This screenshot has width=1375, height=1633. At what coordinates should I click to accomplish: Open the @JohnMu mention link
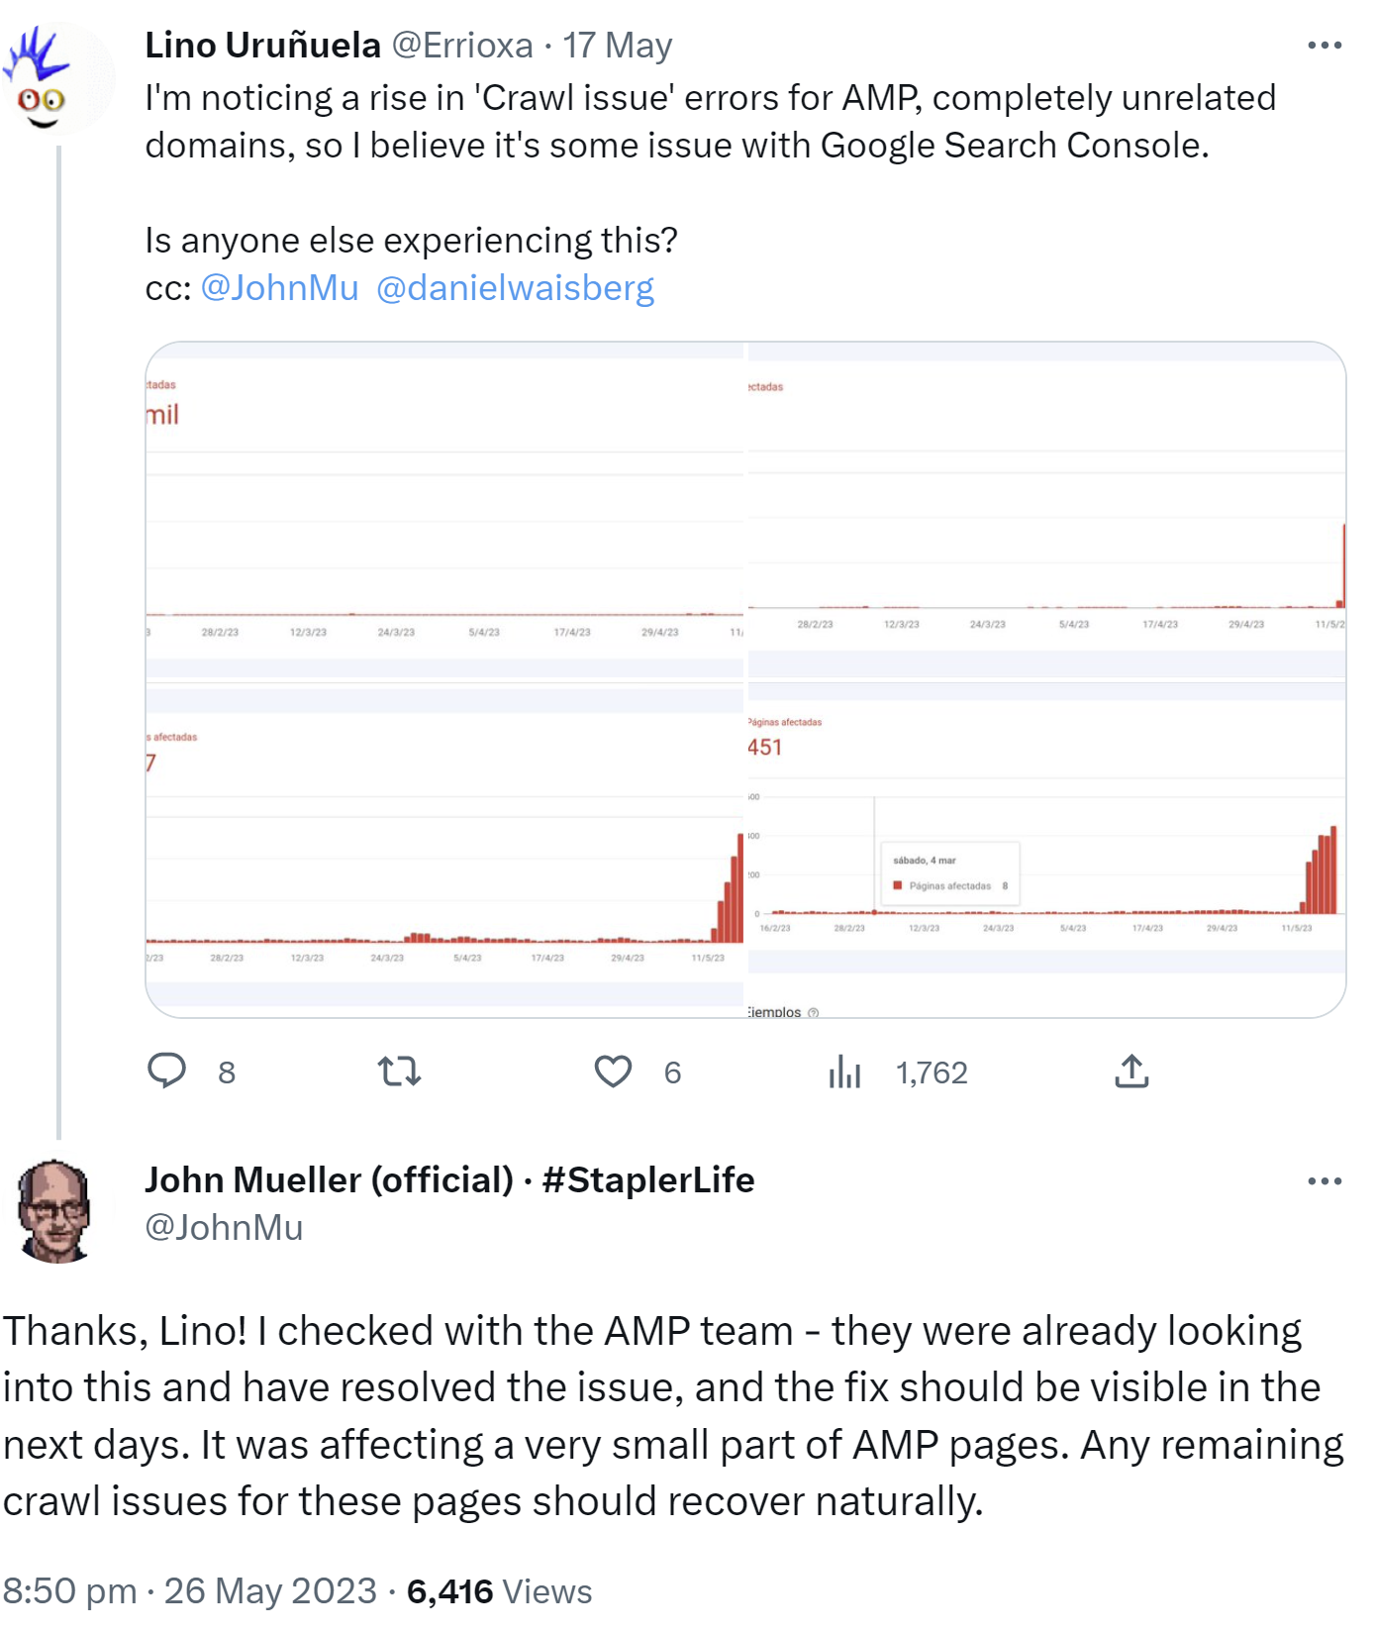[x=279, y=287]
